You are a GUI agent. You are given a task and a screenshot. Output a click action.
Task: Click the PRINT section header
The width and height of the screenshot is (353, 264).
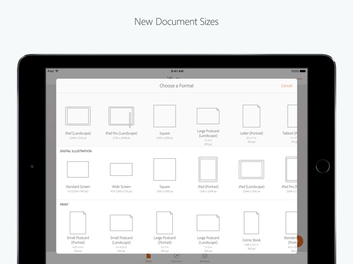point(64,204)
